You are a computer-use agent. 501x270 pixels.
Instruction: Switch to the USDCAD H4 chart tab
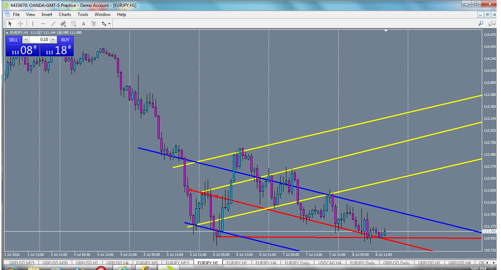[329, 263]
